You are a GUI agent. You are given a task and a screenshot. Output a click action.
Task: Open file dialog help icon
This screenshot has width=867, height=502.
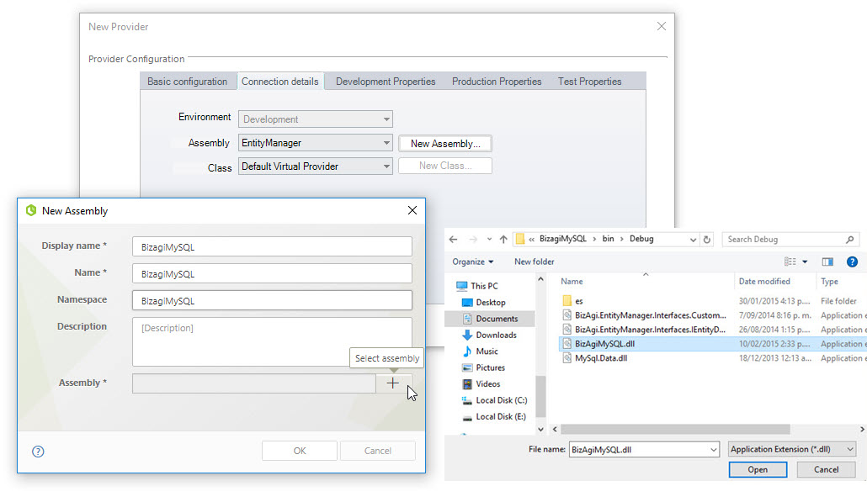852,262
